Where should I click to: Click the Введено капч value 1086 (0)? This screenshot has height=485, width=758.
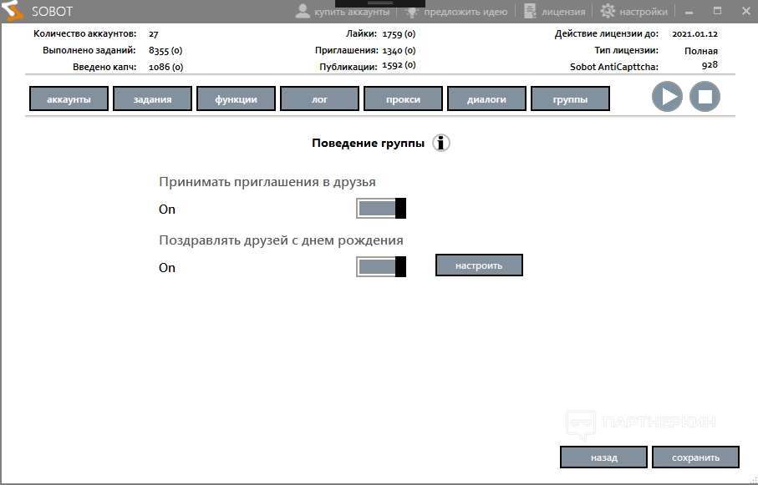click(165, 67)
